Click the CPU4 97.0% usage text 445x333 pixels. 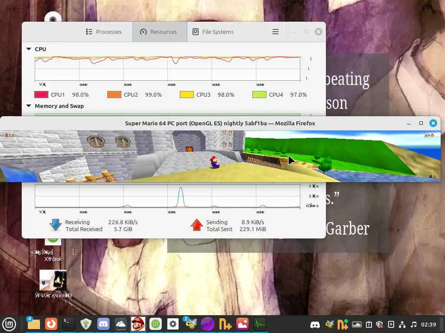(x=298, y=95)
